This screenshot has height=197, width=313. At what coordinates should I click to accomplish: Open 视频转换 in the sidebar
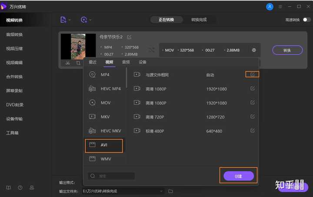point(14,20)
